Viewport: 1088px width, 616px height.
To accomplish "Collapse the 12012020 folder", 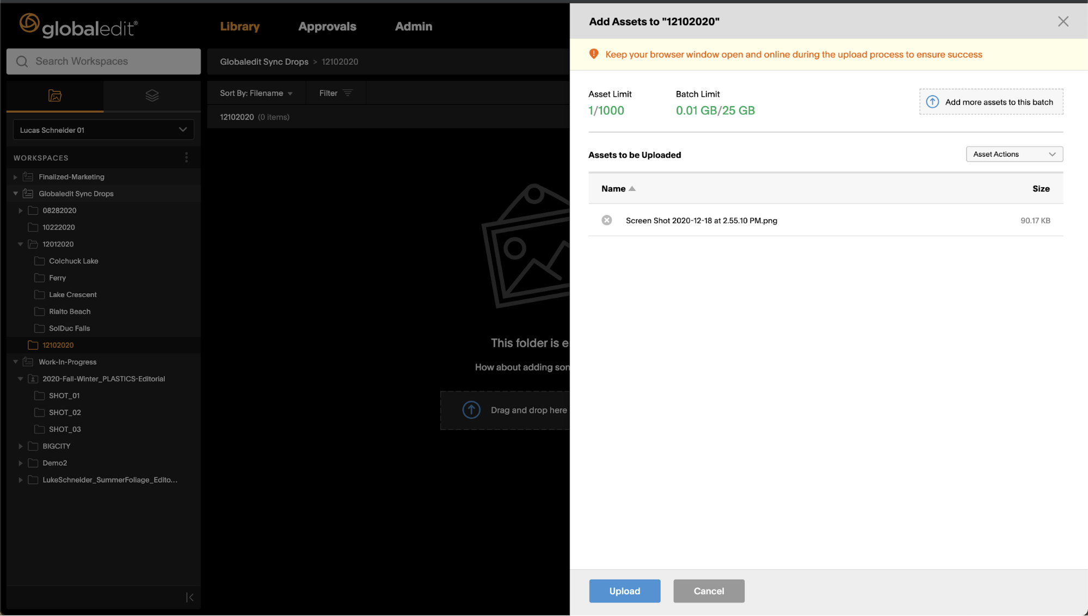I will (x=20, y=244).
